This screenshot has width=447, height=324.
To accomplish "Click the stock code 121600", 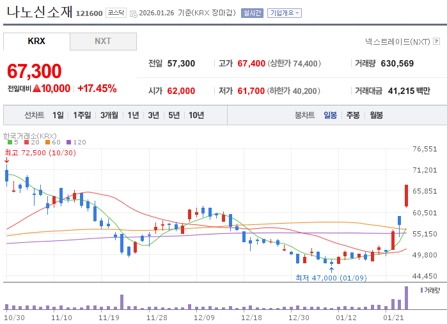I will point(90,13).
